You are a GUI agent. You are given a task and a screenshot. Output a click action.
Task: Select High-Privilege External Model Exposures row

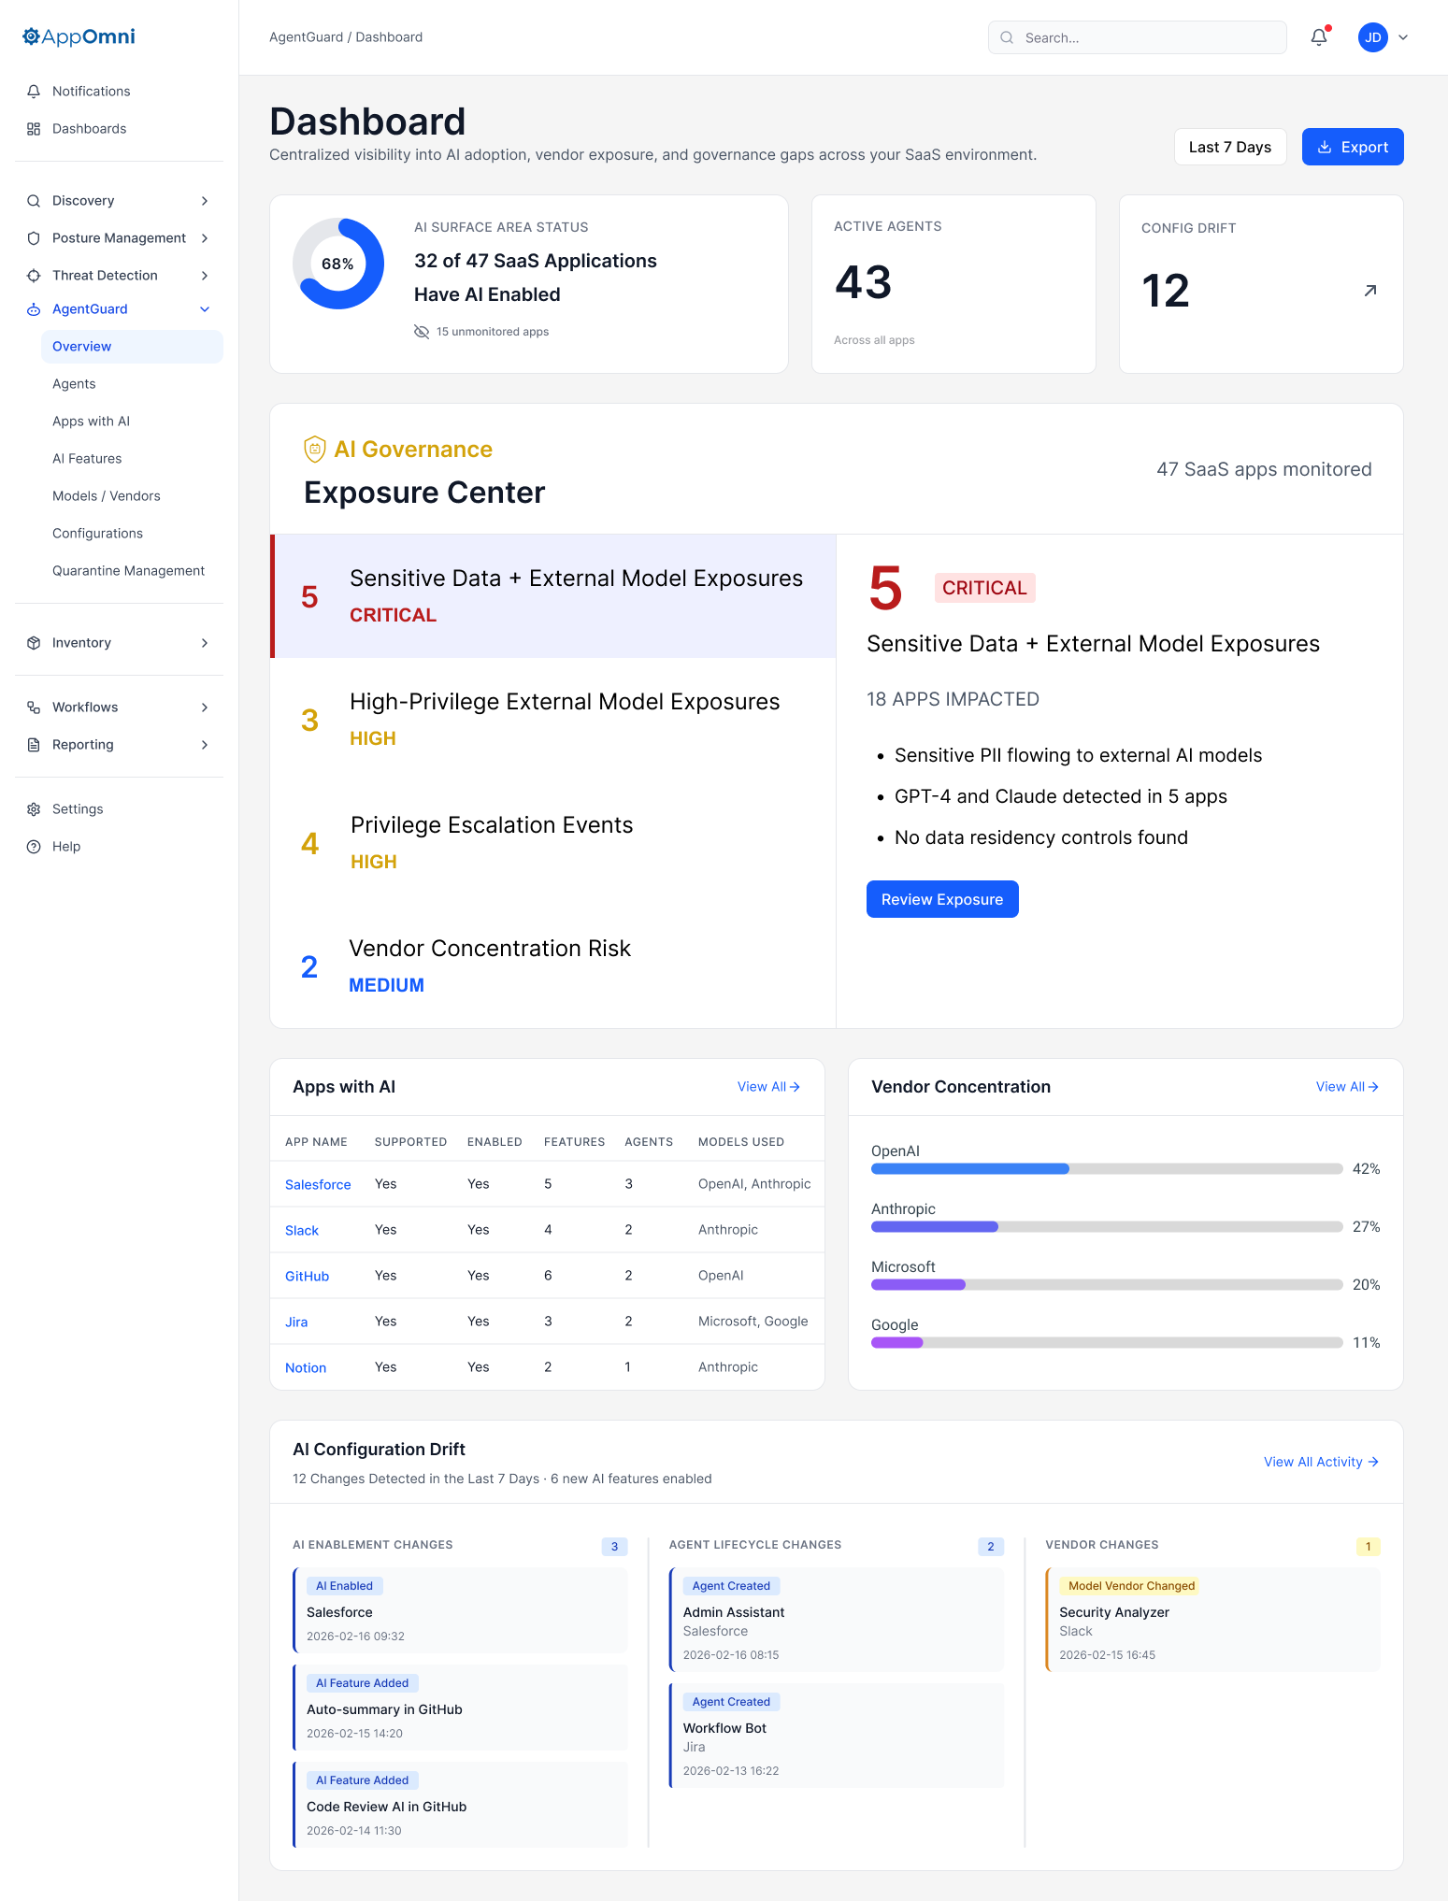click(x=553, y=720)
